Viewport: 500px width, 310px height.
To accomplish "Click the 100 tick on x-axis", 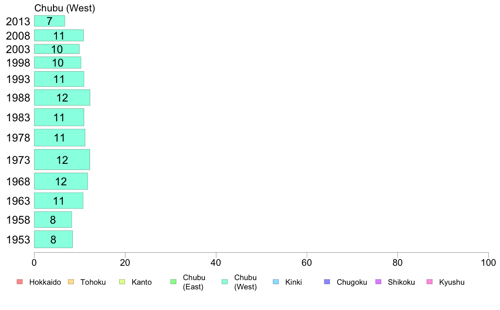I will [x=488, y=263].
